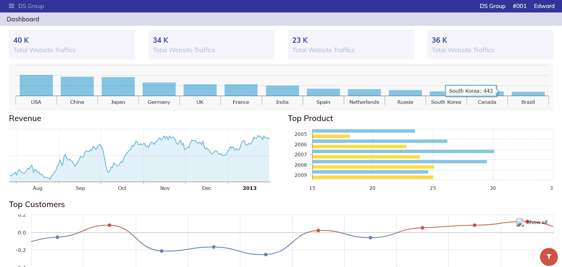Click the UK bar in chart

[x=200, y=90]
